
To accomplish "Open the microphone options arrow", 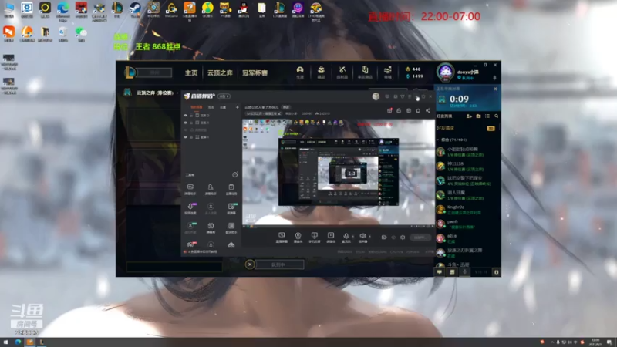I will 352,237.
